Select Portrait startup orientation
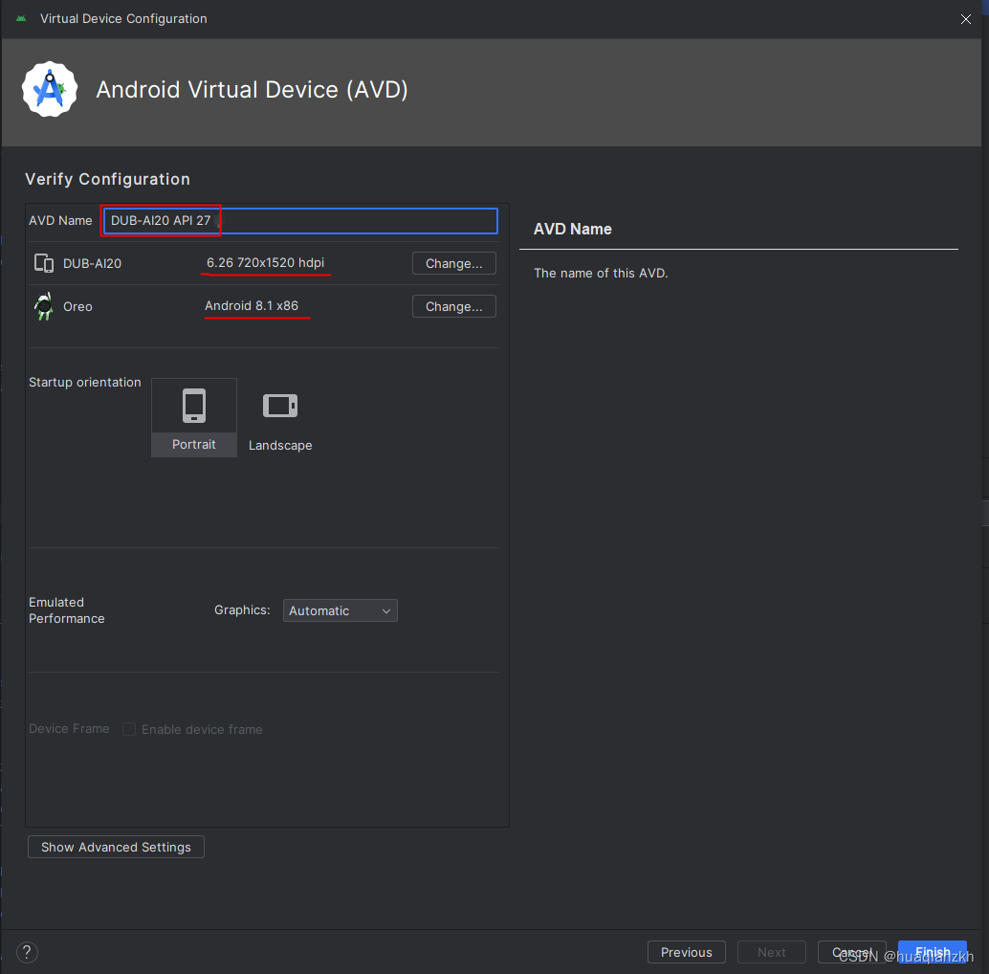The width and height of the screenshot is (989, 974). tap(194, 417)
